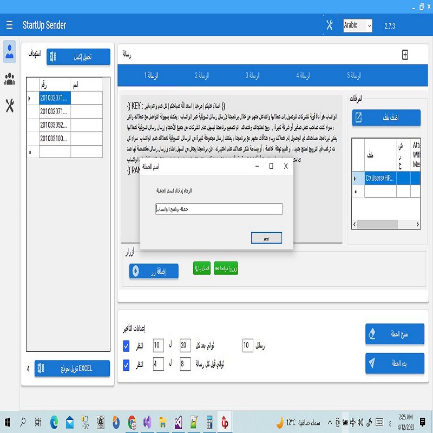Click the left arrow of the attachments scrollbar
This screenshot has height=433, width=433.
355,225
